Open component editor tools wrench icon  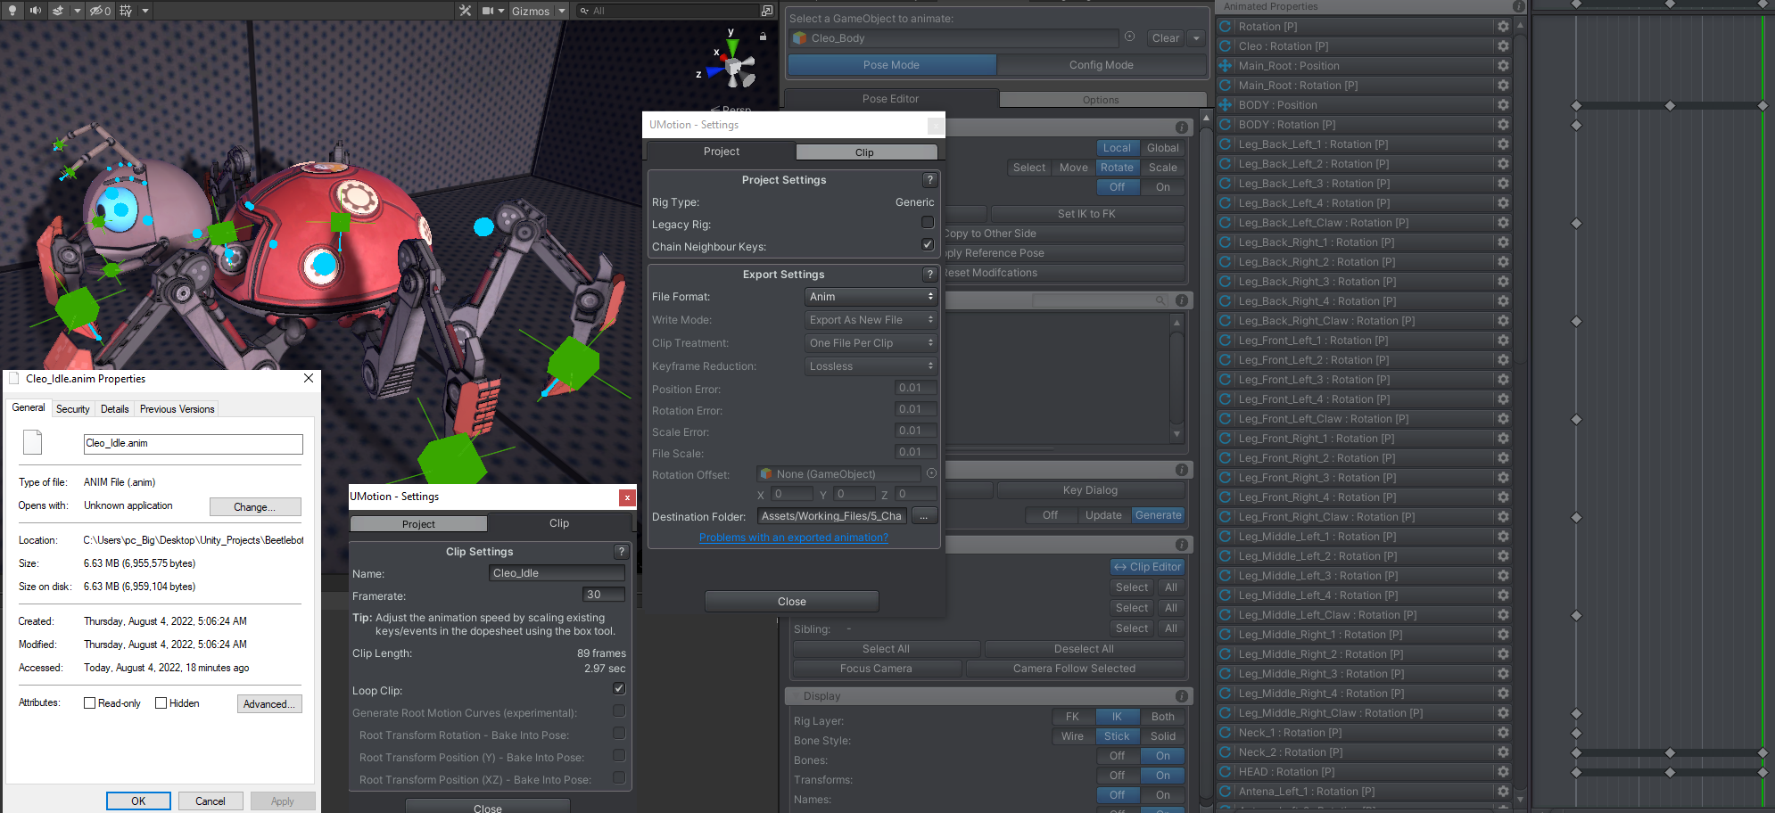click(465, 11)
